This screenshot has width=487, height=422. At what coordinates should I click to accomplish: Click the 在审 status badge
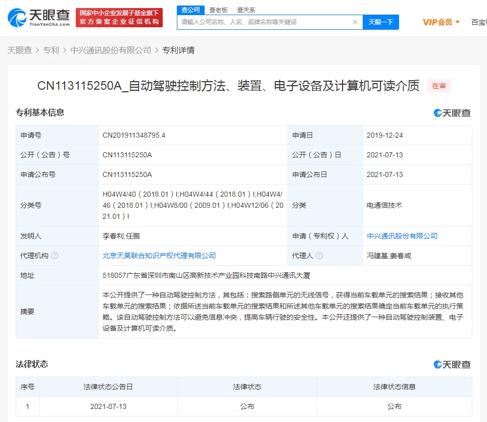tap(439, 86)
